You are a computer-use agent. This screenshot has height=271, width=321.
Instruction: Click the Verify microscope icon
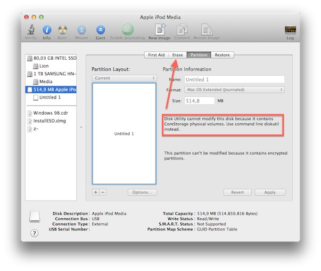(x=31, y=30)
